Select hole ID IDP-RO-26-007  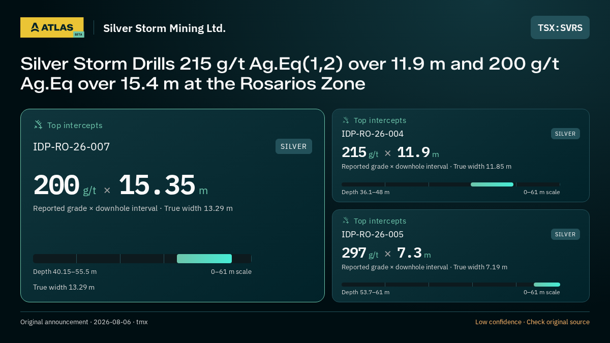coord(72,147)
